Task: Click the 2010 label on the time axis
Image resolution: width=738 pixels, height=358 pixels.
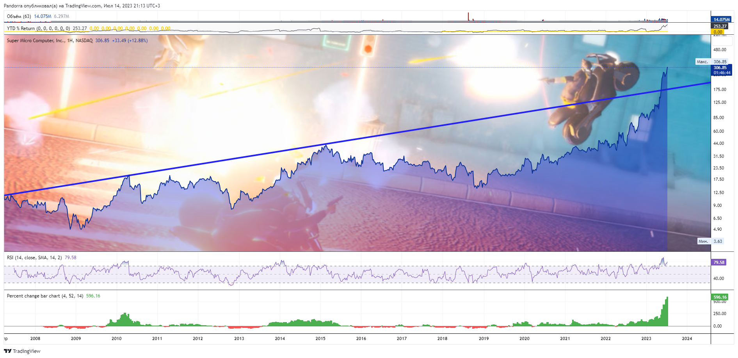Action: [116, 338]
